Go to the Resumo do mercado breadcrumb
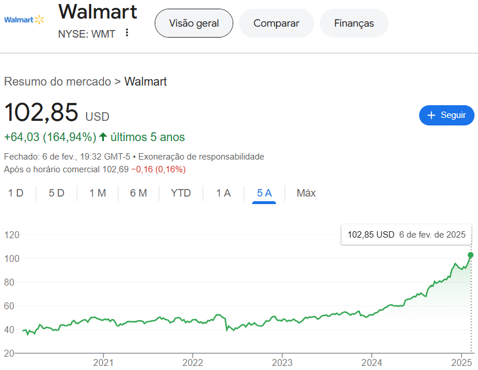Screen dimensions: 478x370 click(57, 82)
